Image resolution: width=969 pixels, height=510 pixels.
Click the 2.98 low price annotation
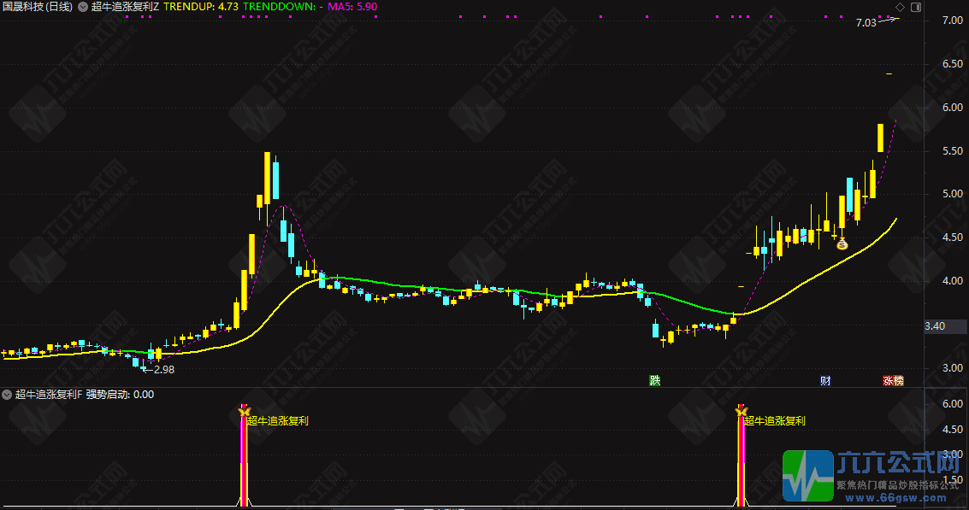click(162, 369)
